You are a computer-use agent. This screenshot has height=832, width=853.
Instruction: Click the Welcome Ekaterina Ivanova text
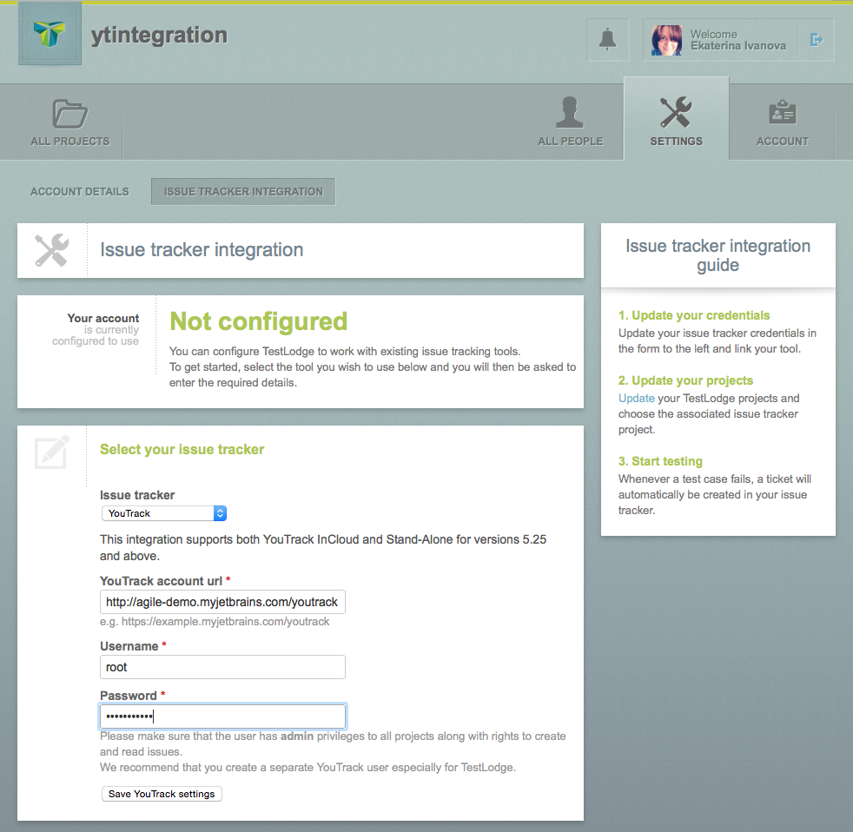pyautogui.click(x=738, y=40)
